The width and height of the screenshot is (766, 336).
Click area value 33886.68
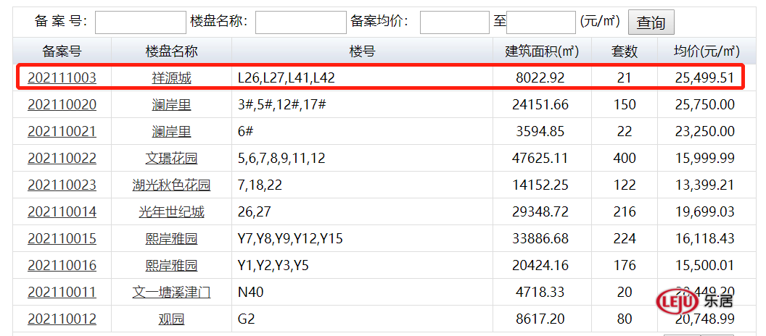coord(540,239)
